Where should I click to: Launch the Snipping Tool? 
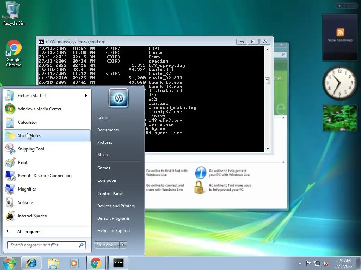coord(47,149)
